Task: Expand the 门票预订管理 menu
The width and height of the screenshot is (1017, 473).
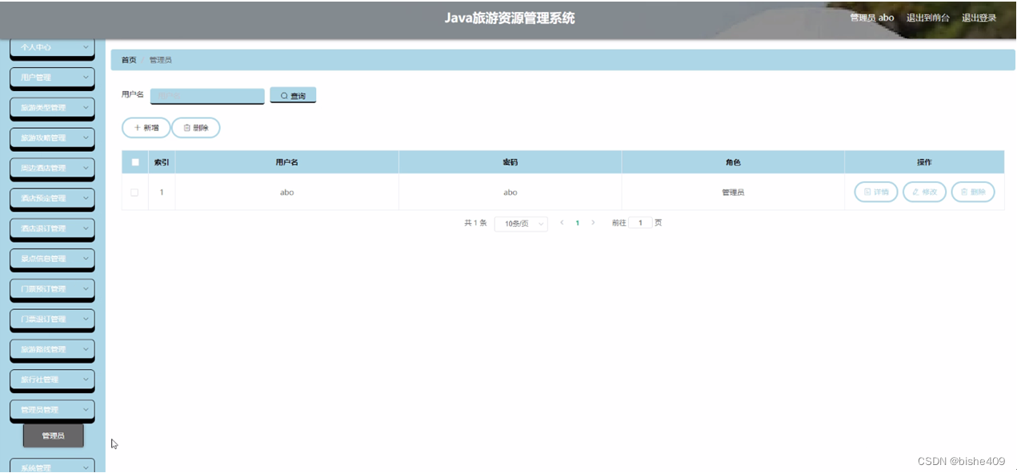Action: pyautogui.click(x=52, y=289)
